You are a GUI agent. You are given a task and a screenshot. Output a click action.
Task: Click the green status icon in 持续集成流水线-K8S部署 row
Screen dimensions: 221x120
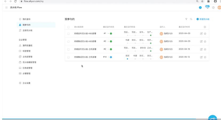click(x=111, y=41)
